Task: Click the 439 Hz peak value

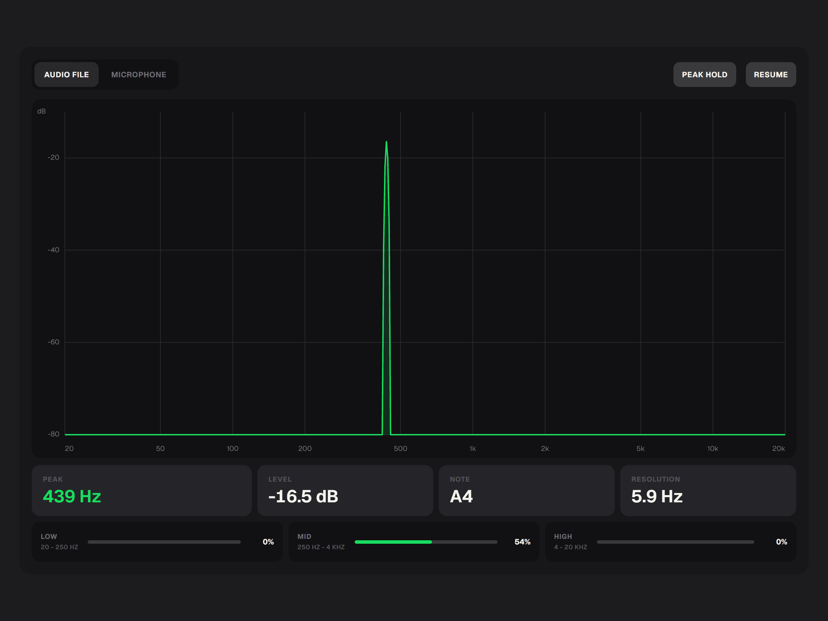Action: (x=72, y=496)
